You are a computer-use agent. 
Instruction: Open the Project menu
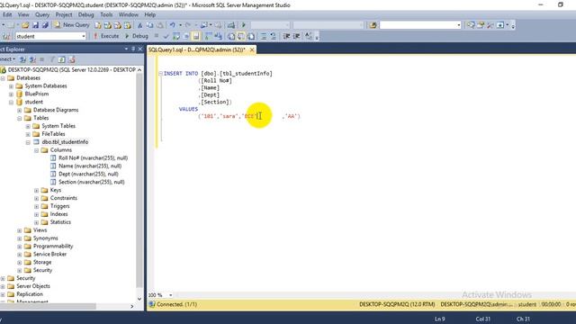64,14
